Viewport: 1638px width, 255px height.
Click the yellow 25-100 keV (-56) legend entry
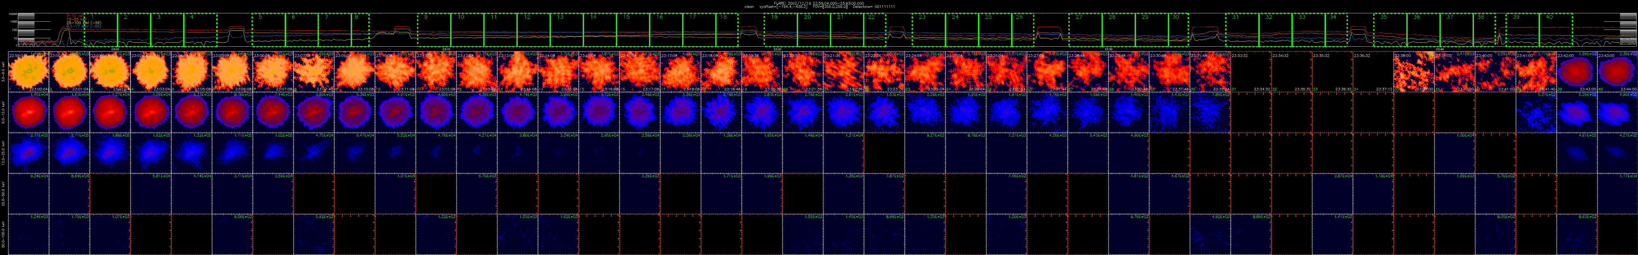pyautogui.click(x=83, y=22)
